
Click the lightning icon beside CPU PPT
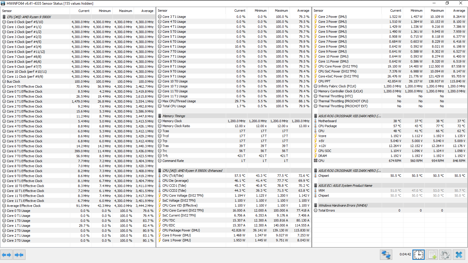point(316,81)
